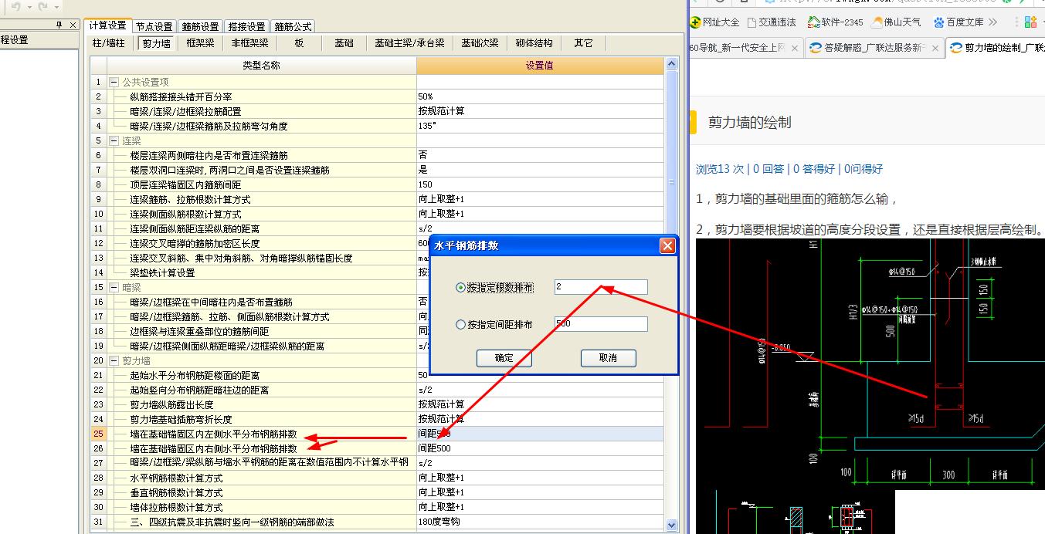
Task: Click the settings table scroll up arrow
Action: (x=671, y=65)
